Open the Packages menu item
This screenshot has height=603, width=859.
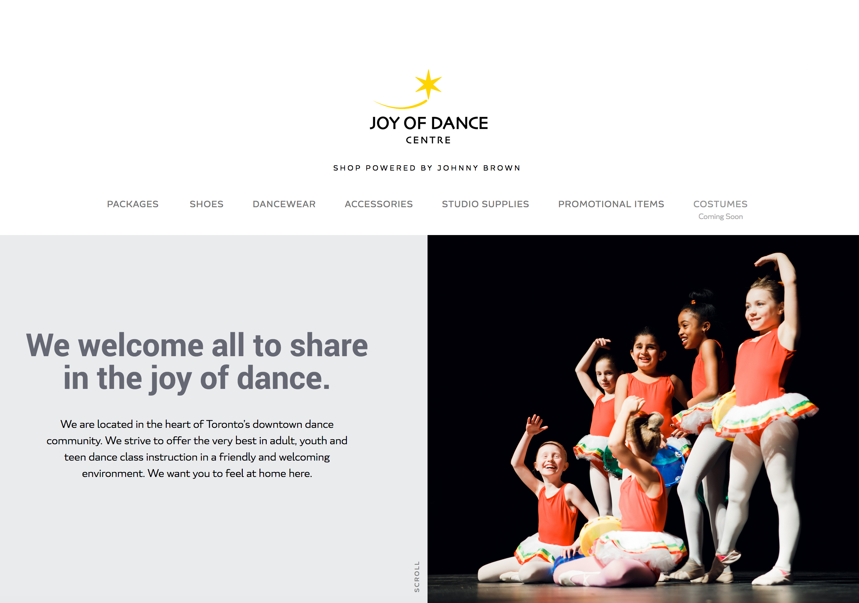pyautogui.click(x=133, y=204)
